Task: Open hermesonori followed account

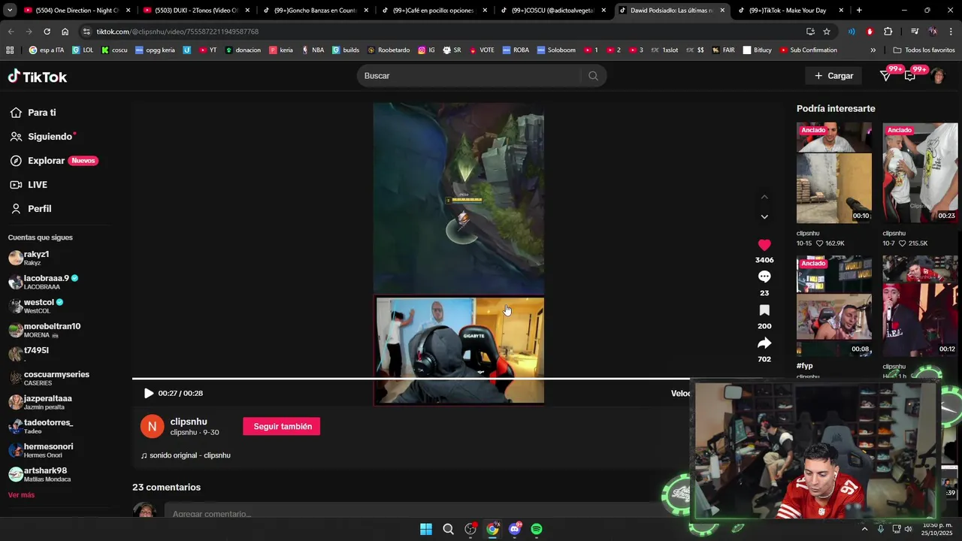Action: click(x=41, y=450)
